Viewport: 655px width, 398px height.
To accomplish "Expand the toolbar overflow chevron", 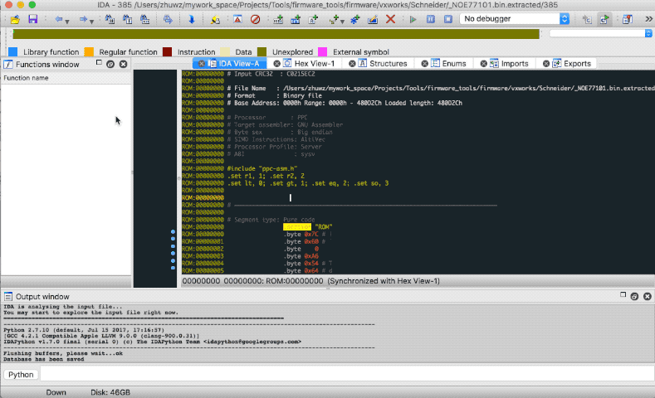I will coord(648,19).
